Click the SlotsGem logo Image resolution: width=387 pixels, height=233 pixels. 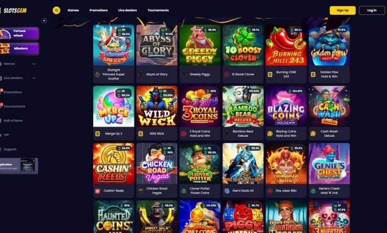[14, 10]
